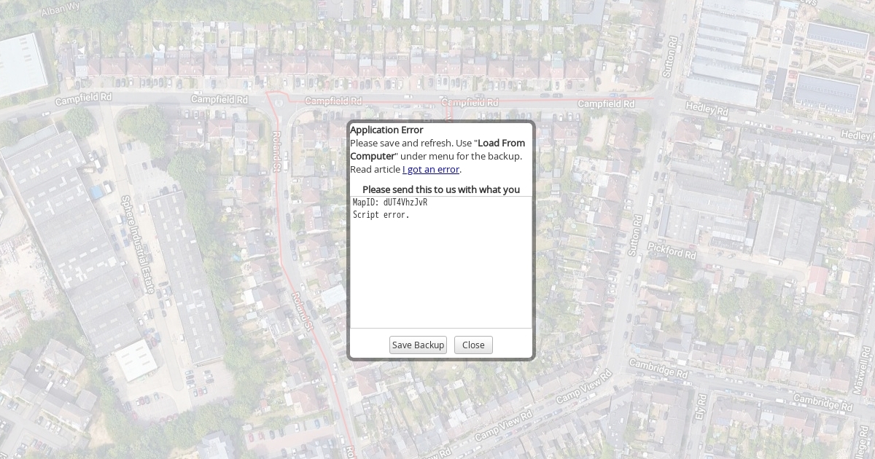Select the Sphere Industrial Estate map label
This screenshot has height=459, width=875.
coord(138,244)
